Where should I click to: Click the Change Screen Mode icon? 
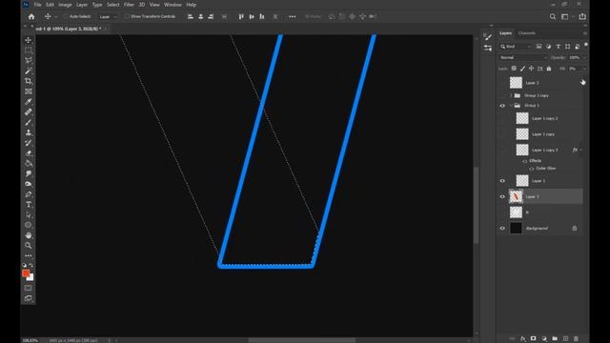pyautogui.click(x=29, y=298)
